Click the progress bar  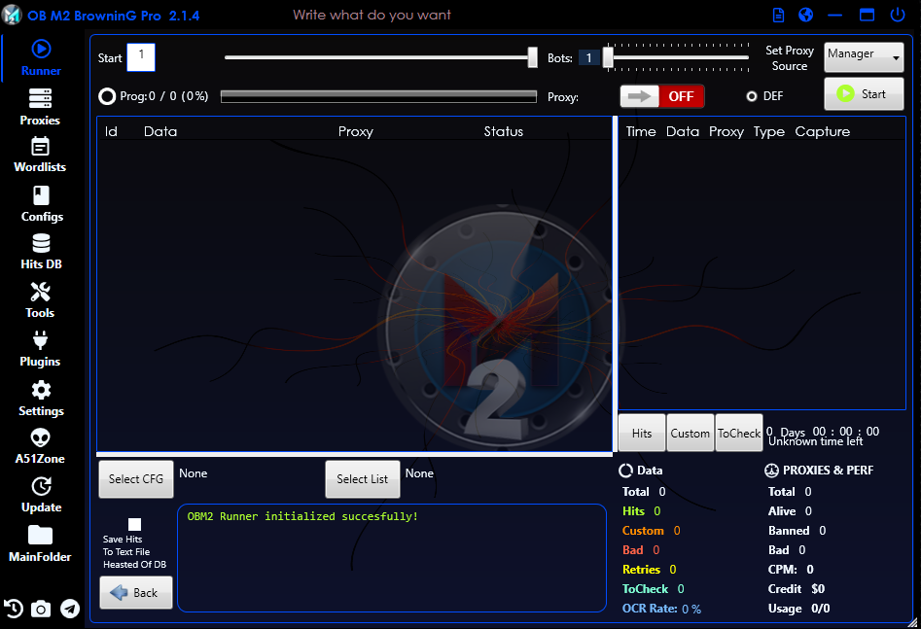point(378,96)
